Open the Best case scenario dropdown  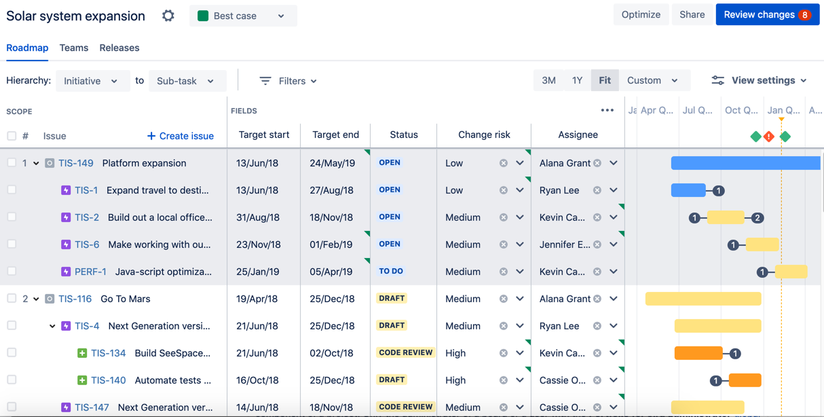click(x=243, y=16)
